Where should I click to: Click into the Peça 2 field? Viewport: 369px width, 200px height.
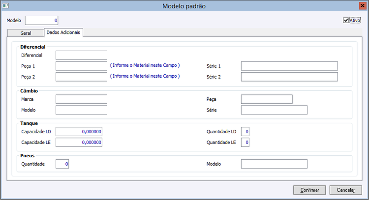[x=81, y=77]
